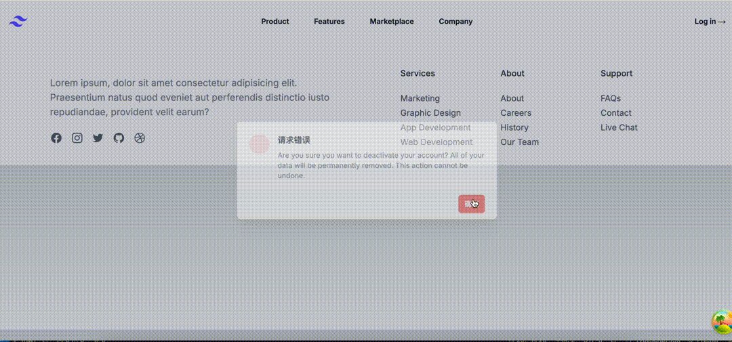Visit the Careers link under About
This screenshot has height=342, width=732.
(516, 113)
